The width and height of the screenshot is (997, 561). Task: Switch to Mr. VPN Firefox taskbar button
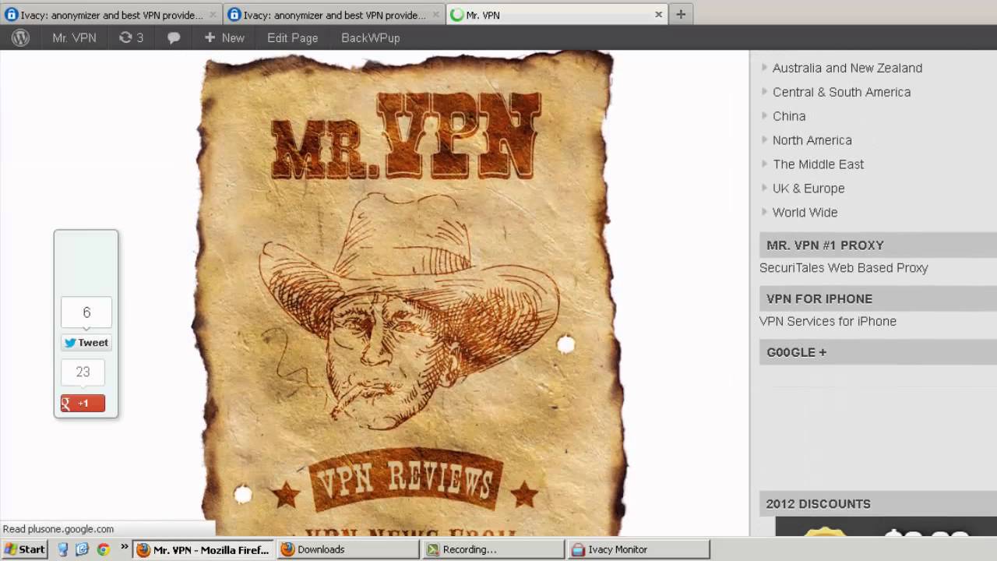[203, 549]
